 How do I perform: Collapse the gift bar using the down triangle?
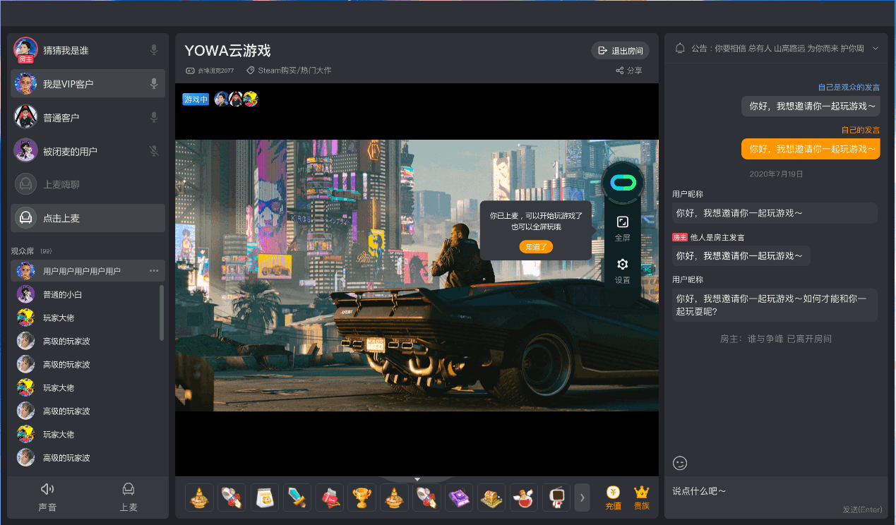tap(417, 479)
